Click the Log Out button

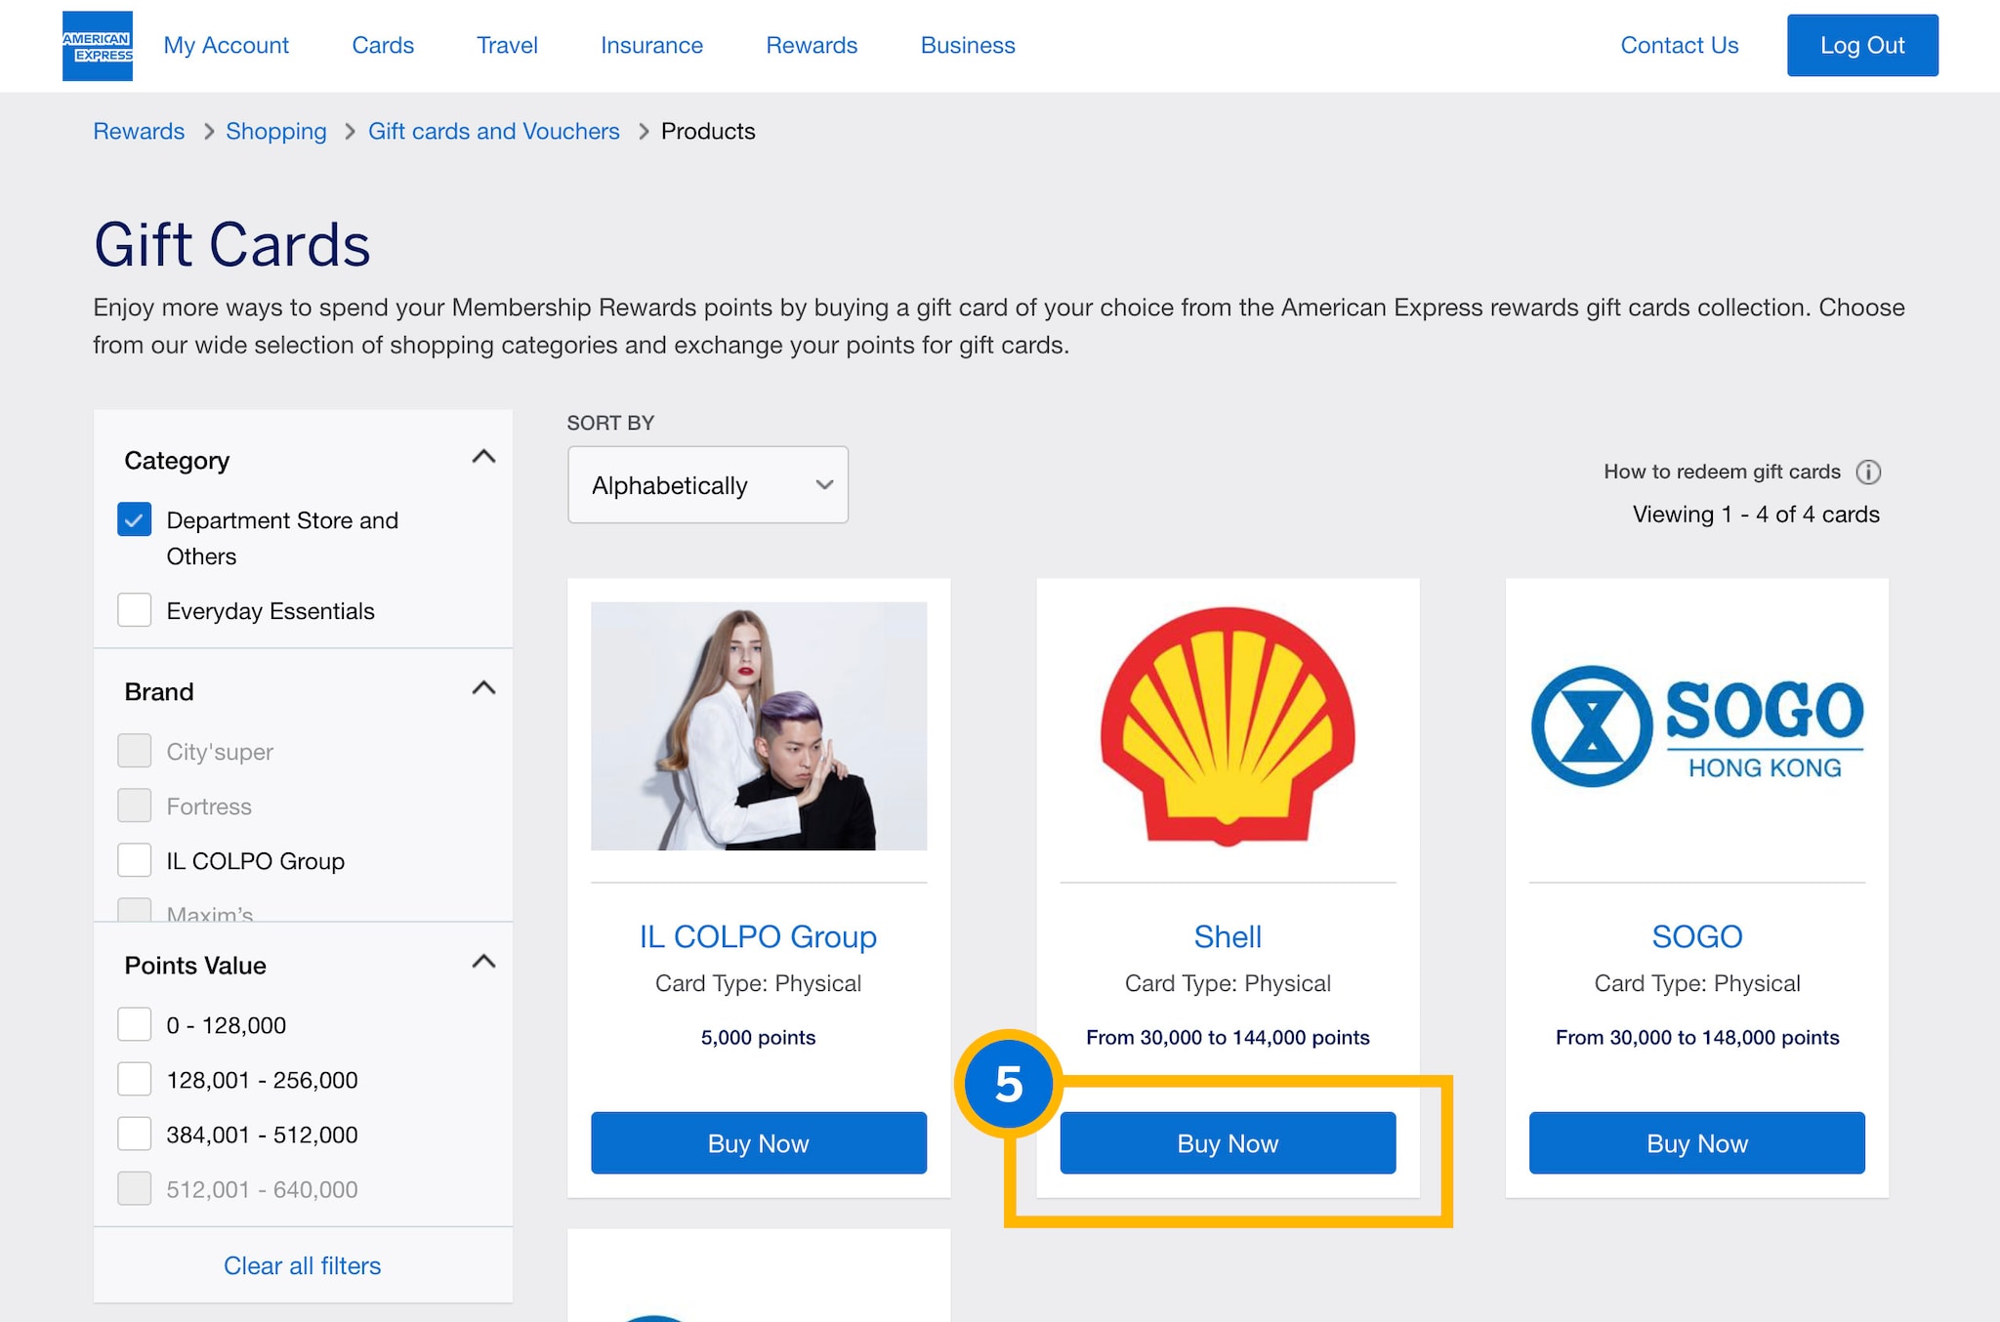point(1861,46)
